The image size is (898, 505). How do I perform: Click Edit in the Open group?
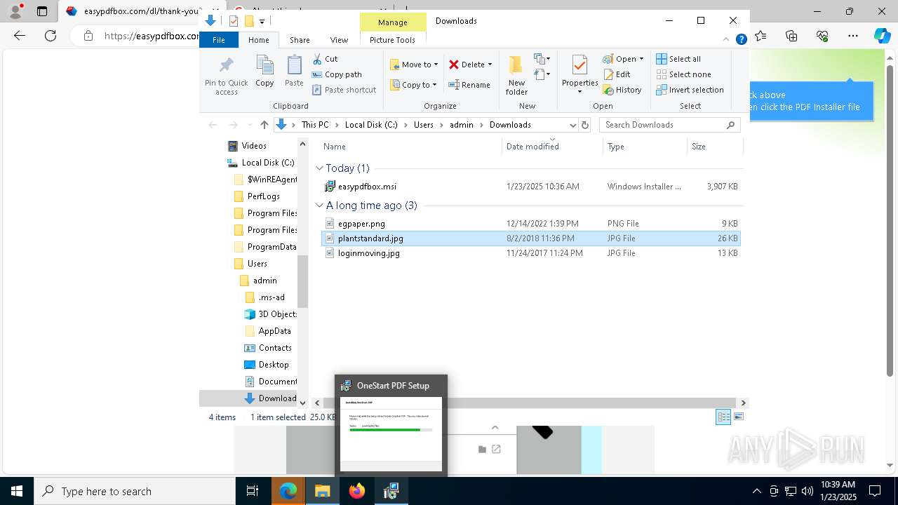click(617, 74)
